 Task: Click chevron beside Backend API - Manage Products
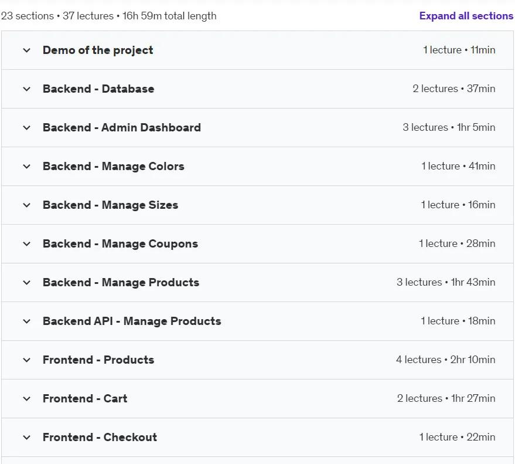[x=26, y=321]
